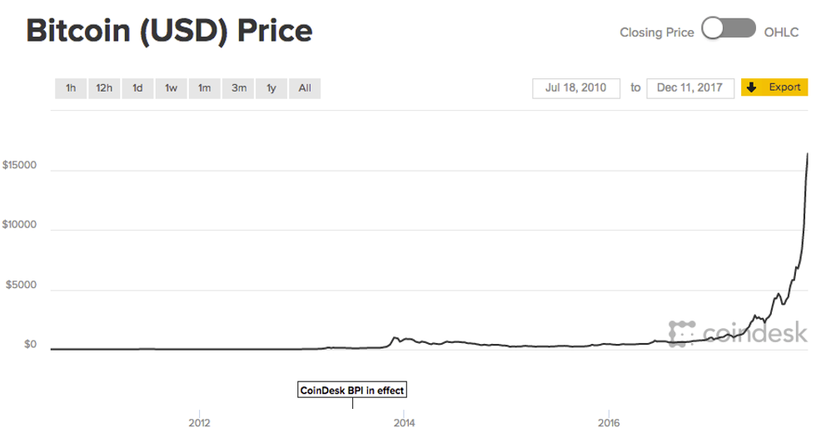
Task: Show All price history
Action: (x=305, y=87)
